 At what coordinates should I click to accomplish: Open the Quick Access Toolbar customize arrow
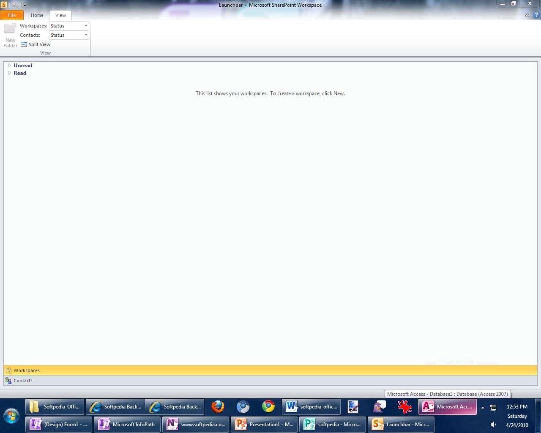click(x=25, y=5)
